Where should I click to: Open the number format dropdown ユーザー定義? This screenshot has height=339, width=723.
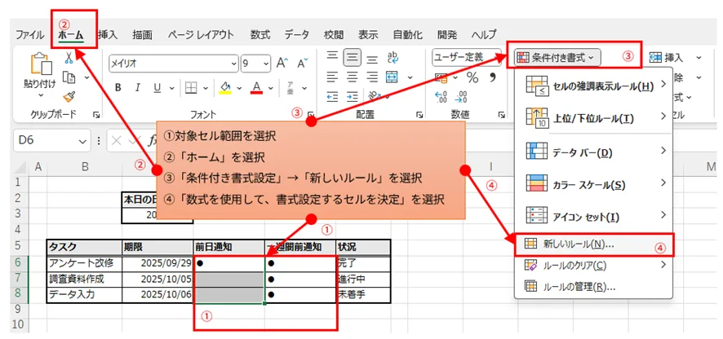[x=467, y=57]
